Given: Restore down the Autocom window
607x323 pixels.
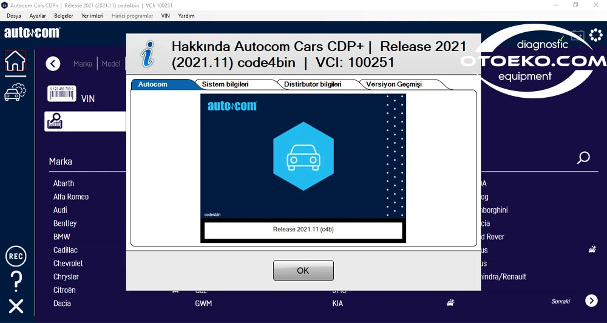Looking at the screenshot, I should coord(575,5).
